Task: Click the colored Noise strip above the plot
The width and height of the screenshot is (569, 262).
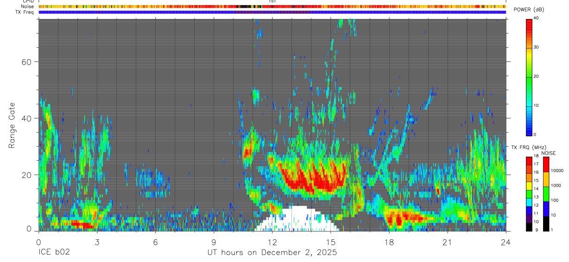Action: pos(272,6)
